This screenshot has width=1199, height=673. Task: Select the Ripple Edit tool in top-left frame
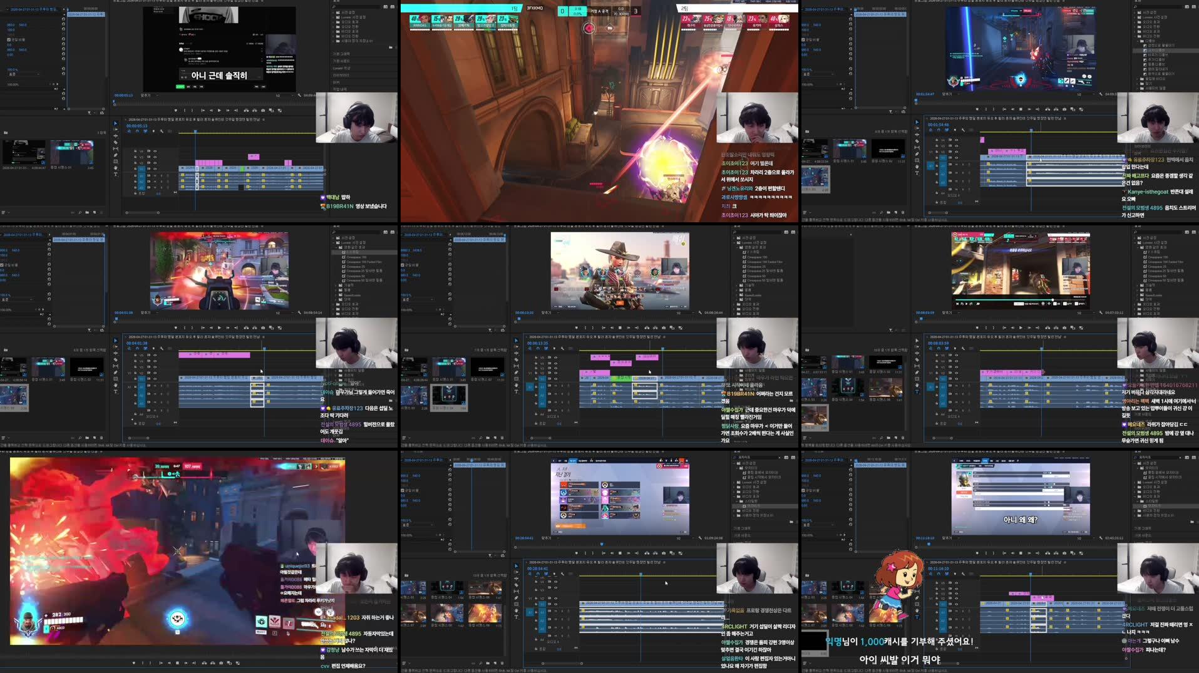pos(115,136)
